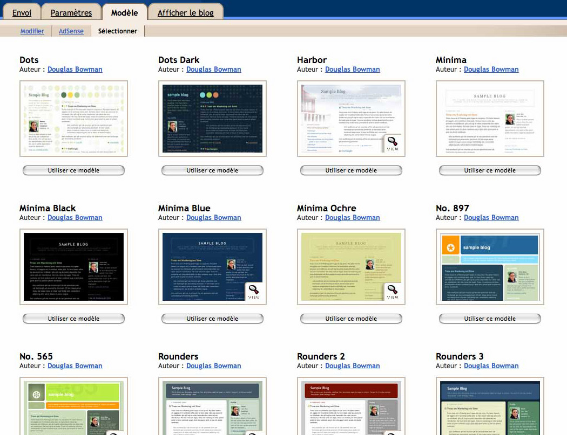Click the No. 897 heading text
This screenshot has height=435, width=567.
click(x=453, y=208)
